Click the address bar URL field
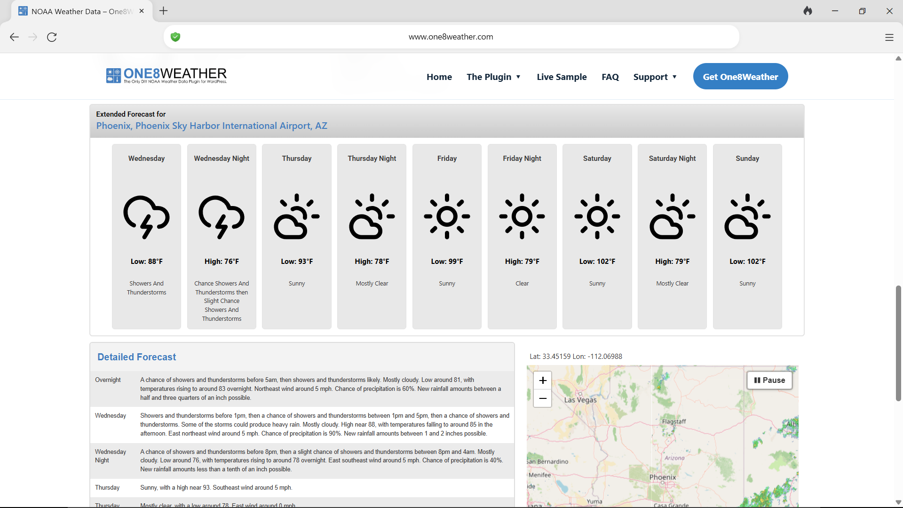 point(451,37)
